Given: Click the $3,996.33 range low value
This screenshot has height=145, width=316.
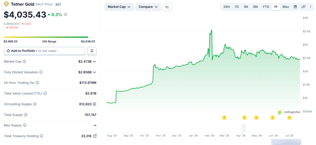Looking at the screenshot, I should 11,41.
